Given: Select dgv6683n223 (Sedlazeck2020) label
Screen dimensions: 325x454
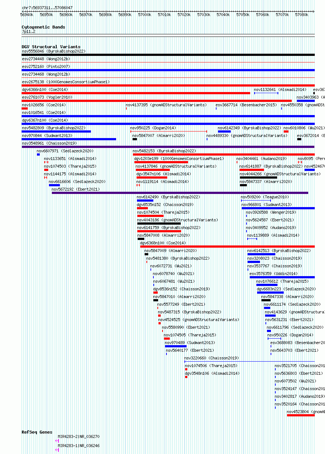Looking at the screenshot, I should [286, 289].
